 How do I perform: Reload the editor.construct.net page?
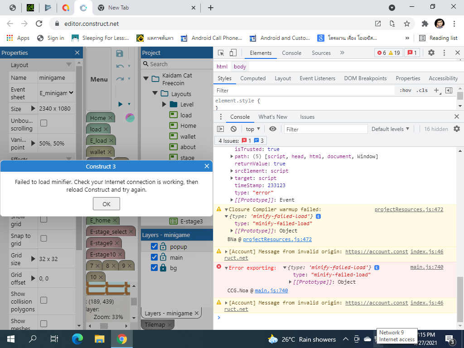click(39, 24)
